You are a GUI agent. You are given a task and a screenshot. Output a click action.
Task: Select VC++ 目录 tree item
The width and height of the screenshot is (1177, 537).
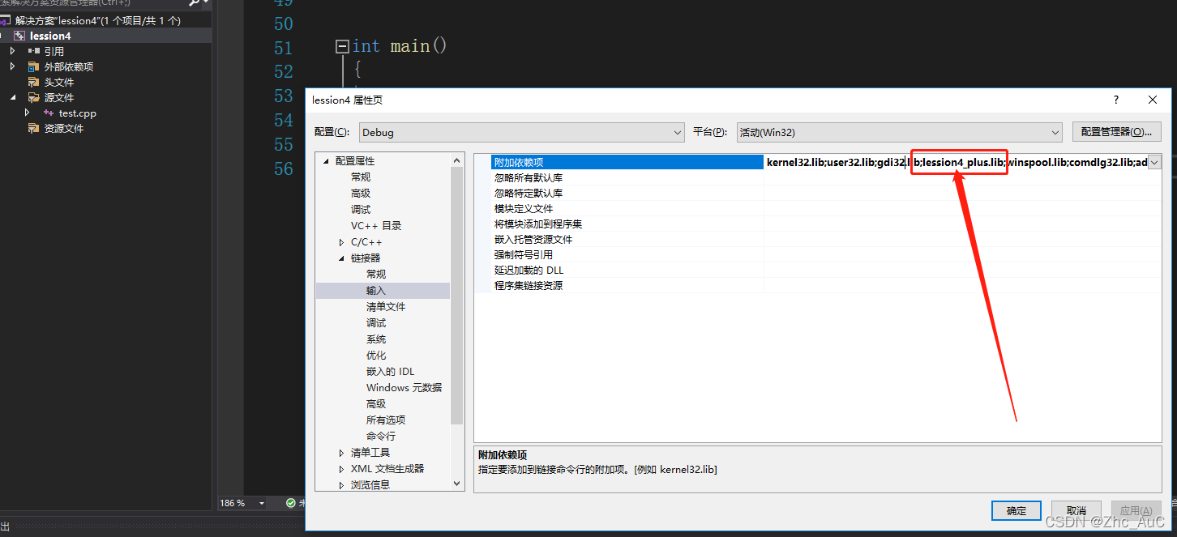[x=376, y=226]
